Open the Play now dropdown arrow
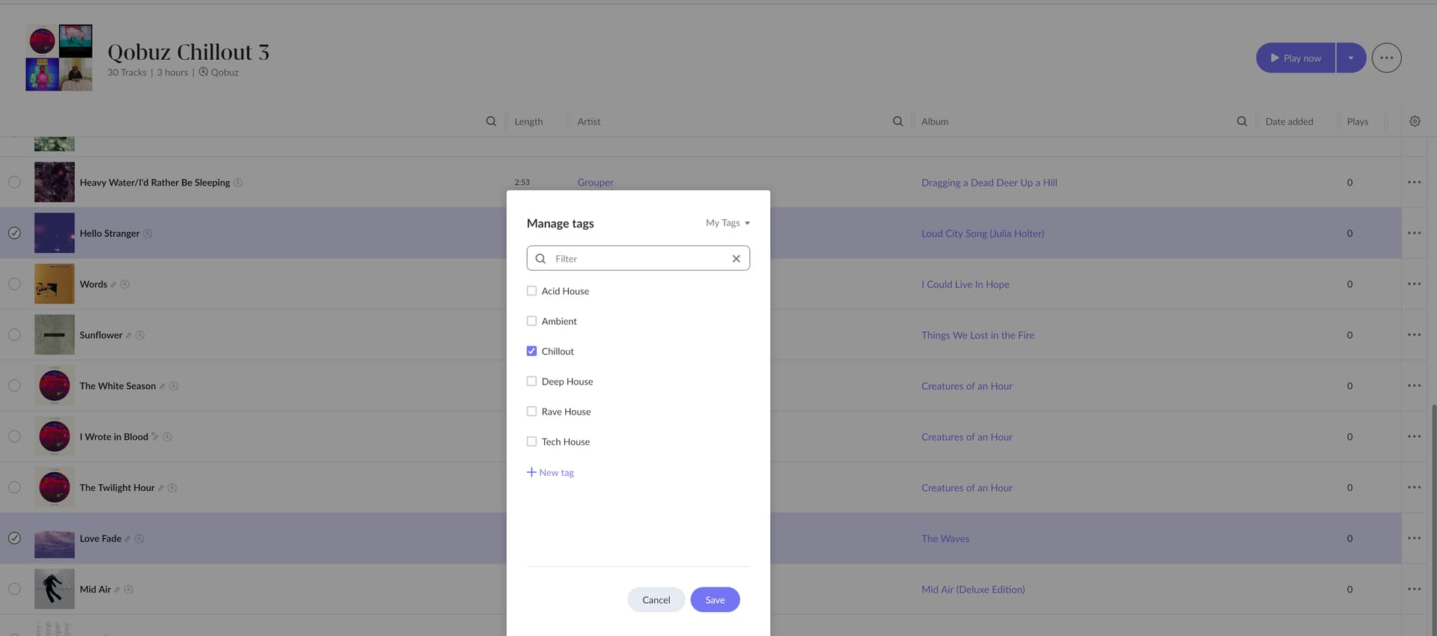This screenshot has width=1437, height=636. (1350, 58)
